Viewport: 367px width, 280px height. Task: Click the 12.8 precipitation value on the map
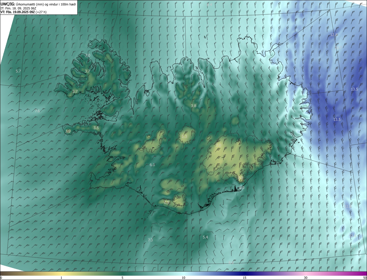point(334,35)
